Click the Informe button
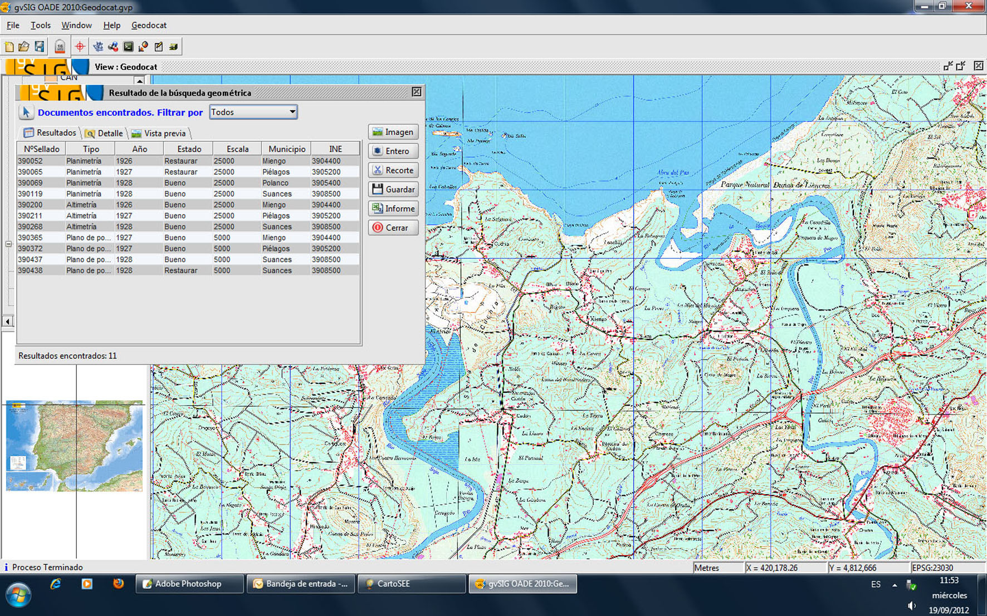 tap(393, 208)
